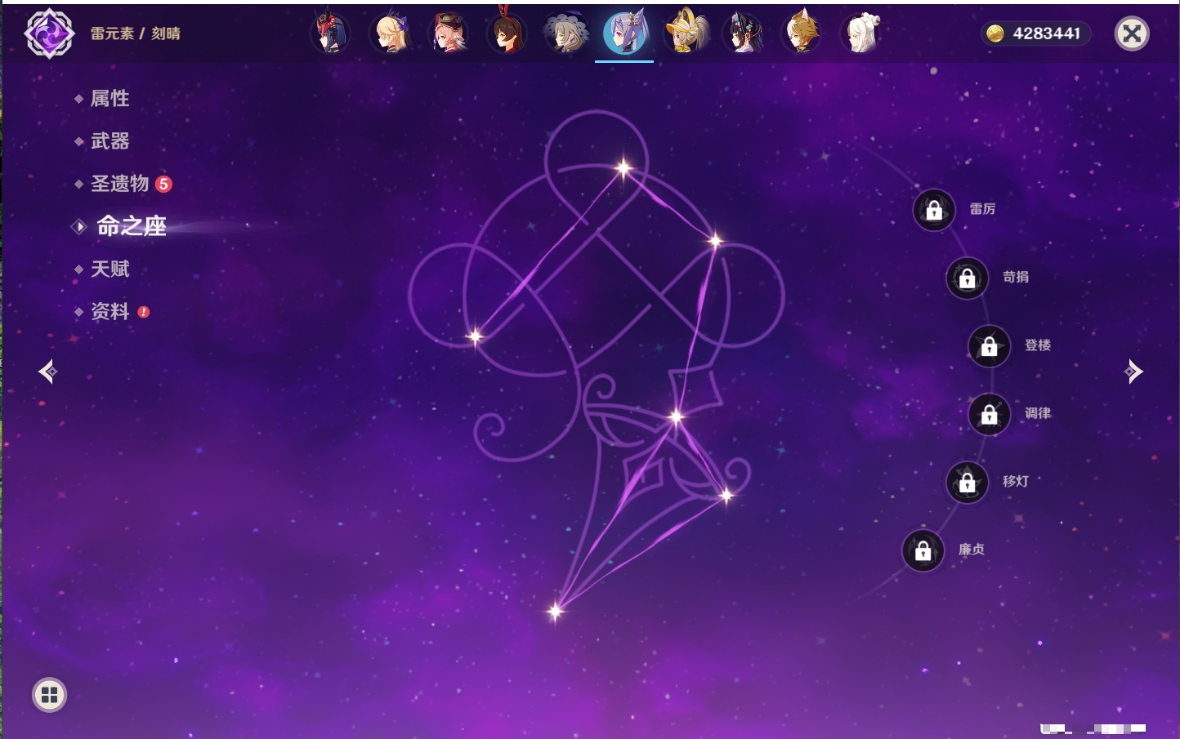The width and height of the screenshot is (1180, 739).
Task: Select the orange-haired avatar with animal ears
Action: [x=802, y=33]
